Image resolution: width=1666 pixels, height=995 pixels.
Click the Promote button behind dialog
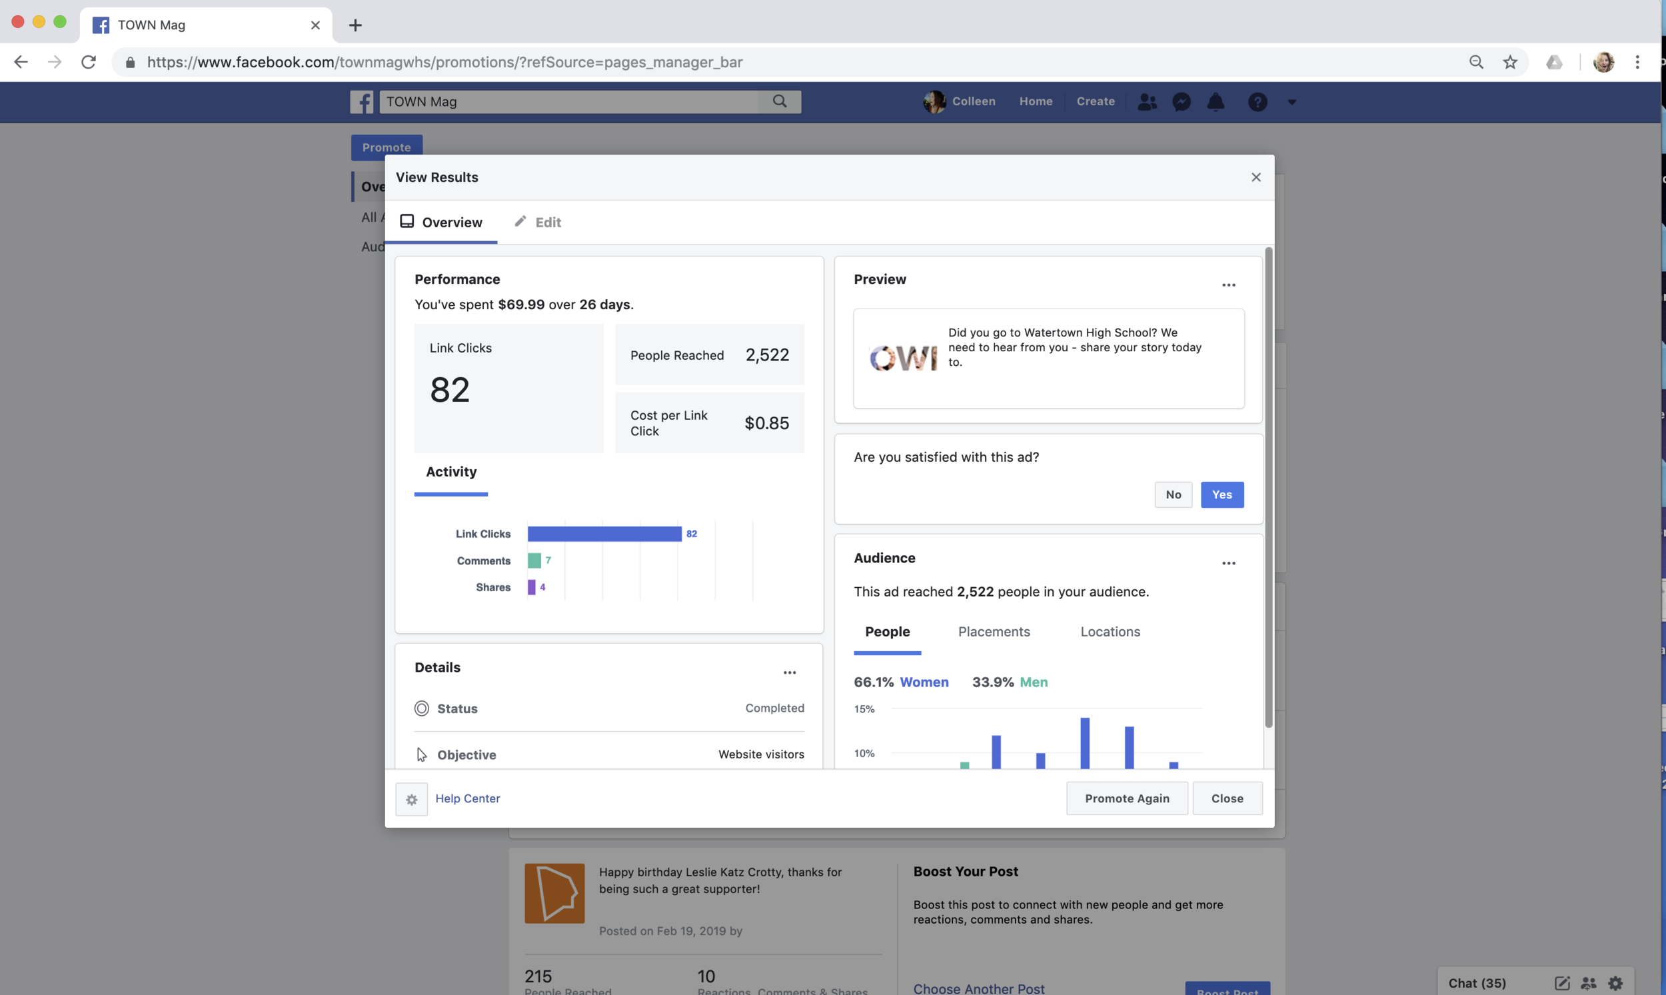386,147
